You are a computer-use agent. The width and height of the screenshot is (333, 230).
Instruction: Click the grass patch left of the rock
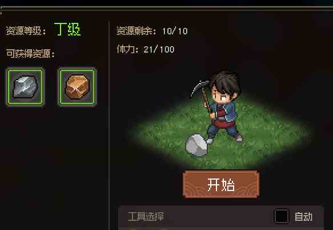pyautogui.click(x=162, y=136)
